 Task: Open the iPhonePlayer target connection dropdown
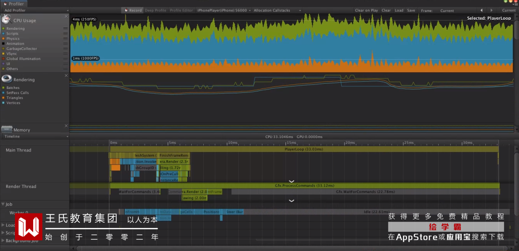(x=224, y=10)
